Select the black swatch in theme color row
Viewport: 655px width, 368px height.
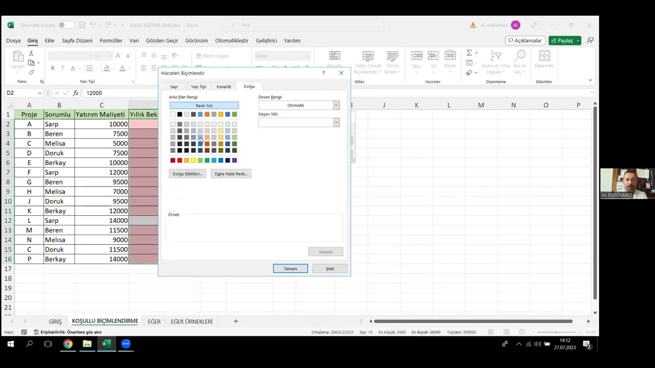point(180,114)
